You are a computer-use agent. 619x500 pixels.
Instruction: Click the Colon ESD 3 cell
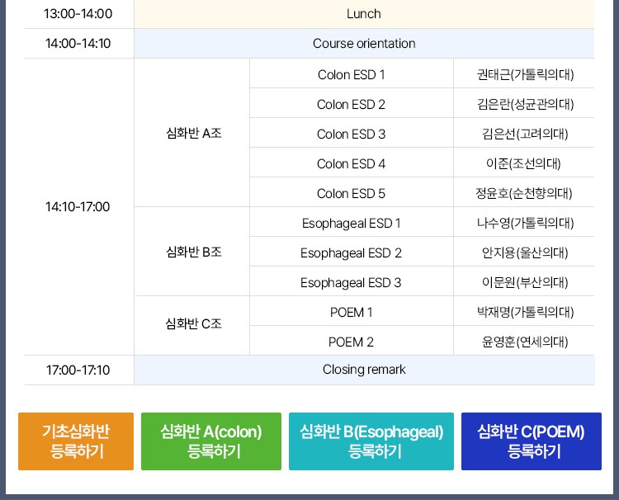click(x=352, y=133)
